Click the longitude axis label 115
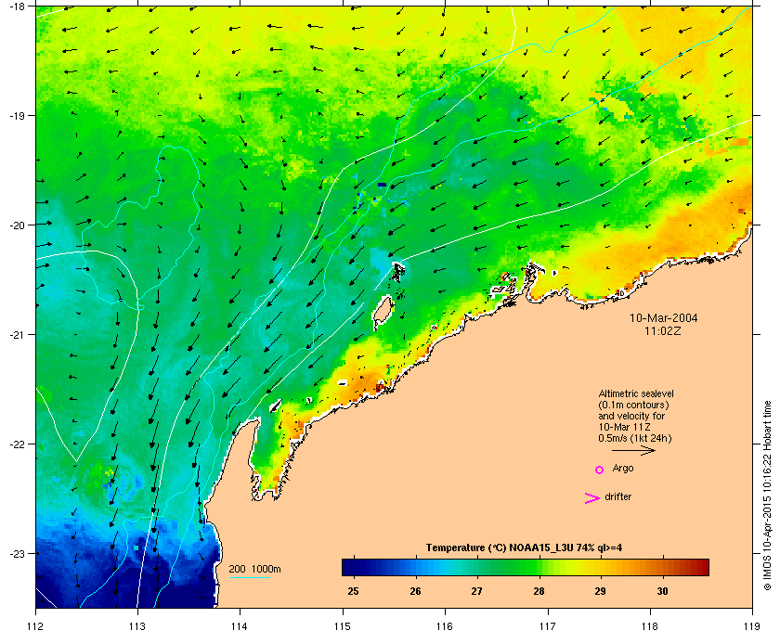 tap(343, 625)
